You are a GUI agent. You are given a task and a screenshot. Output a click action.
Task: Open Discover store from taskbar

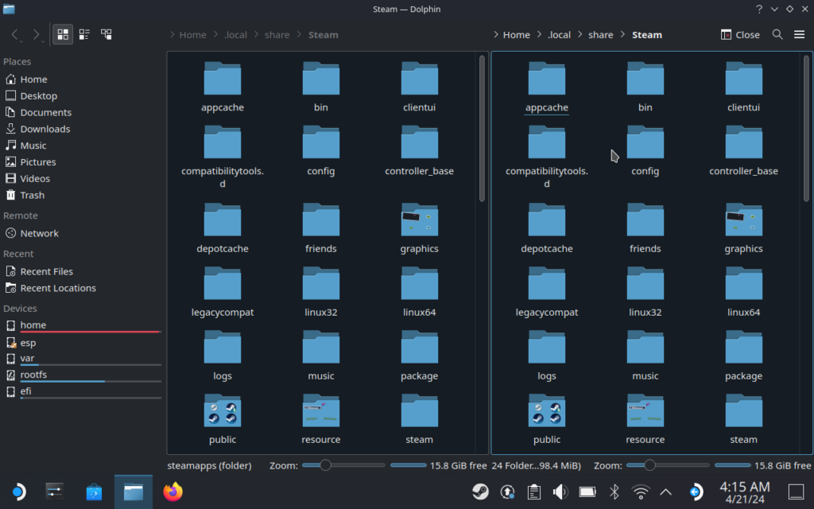(x=94, y=492)
